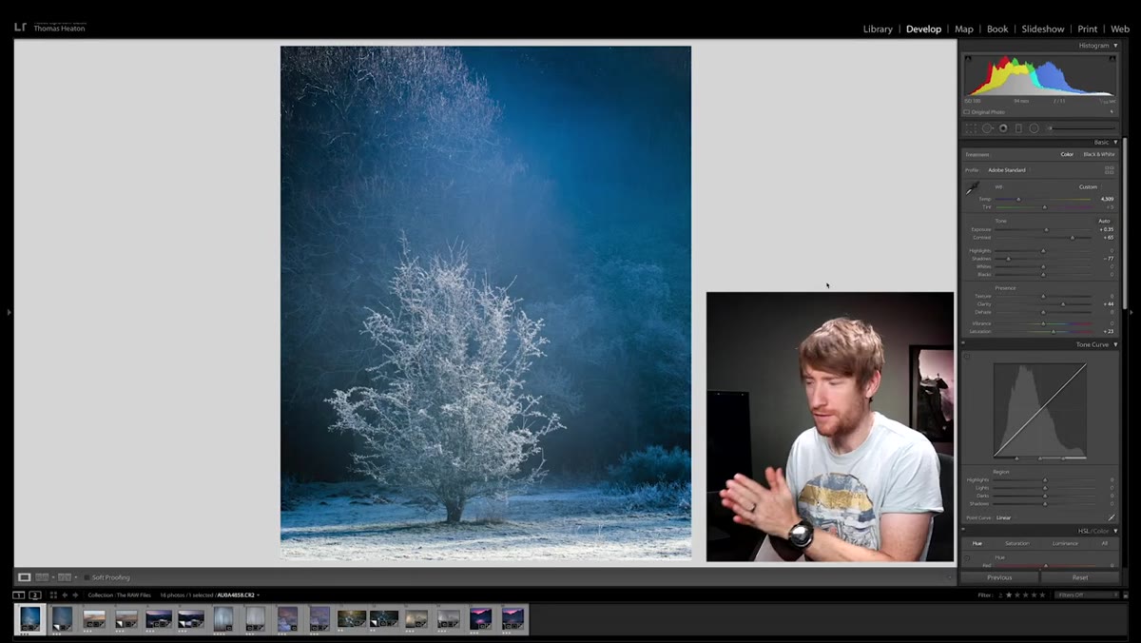1141x643 pixels.
Task: Collapse the Basic panel
Action: (1115, 142)
